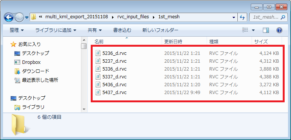Sort by the サイズ column header
The height and width of the screenshot is (140, 291).
[x=261, y=42]
